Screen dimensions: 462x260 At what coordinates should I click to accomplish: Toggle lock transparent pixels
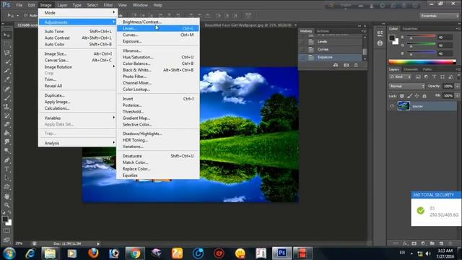pos(402,96)
